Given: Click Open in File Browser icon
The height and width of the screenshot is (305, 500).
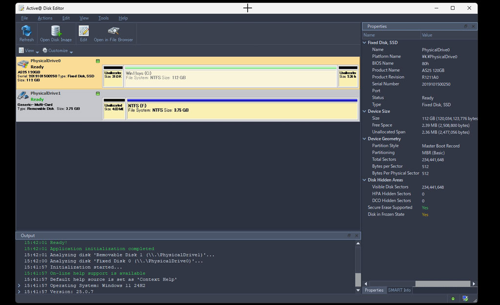Looking at the screenshot, I should click(113, 31).
